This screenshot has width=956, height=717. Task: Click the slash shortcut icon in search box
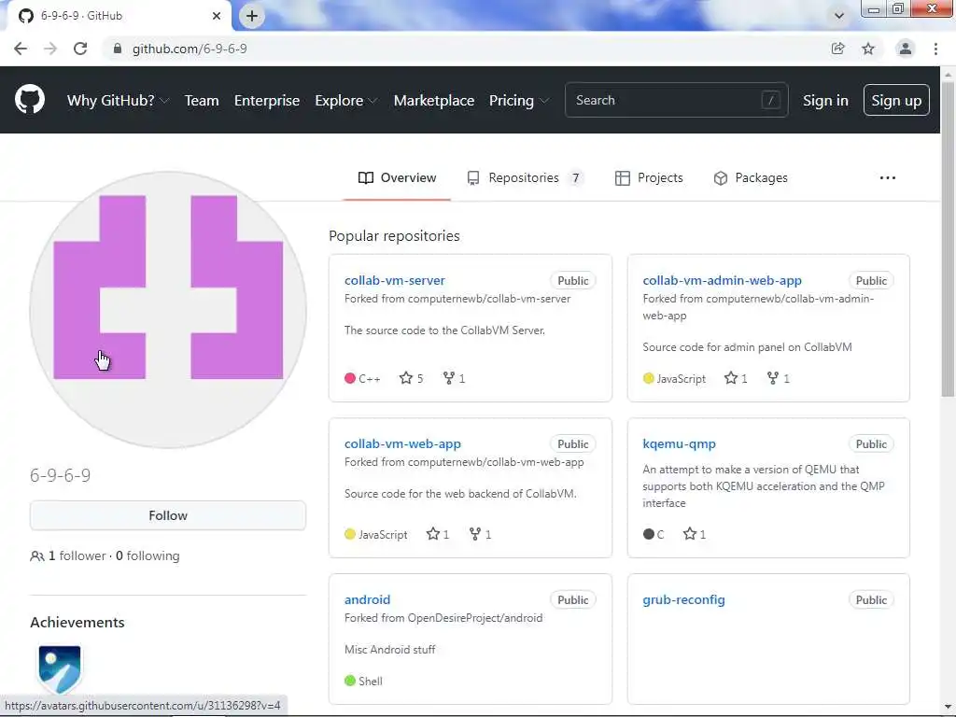(770, 100)
